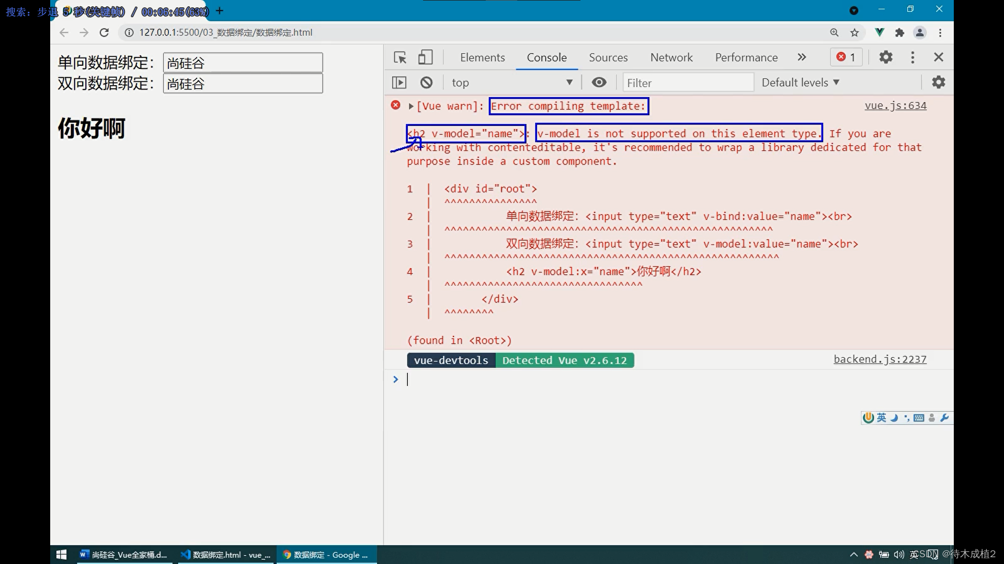Open the volume speaker tray icon
Screen dimensions: 1004x564
[899, 555]
